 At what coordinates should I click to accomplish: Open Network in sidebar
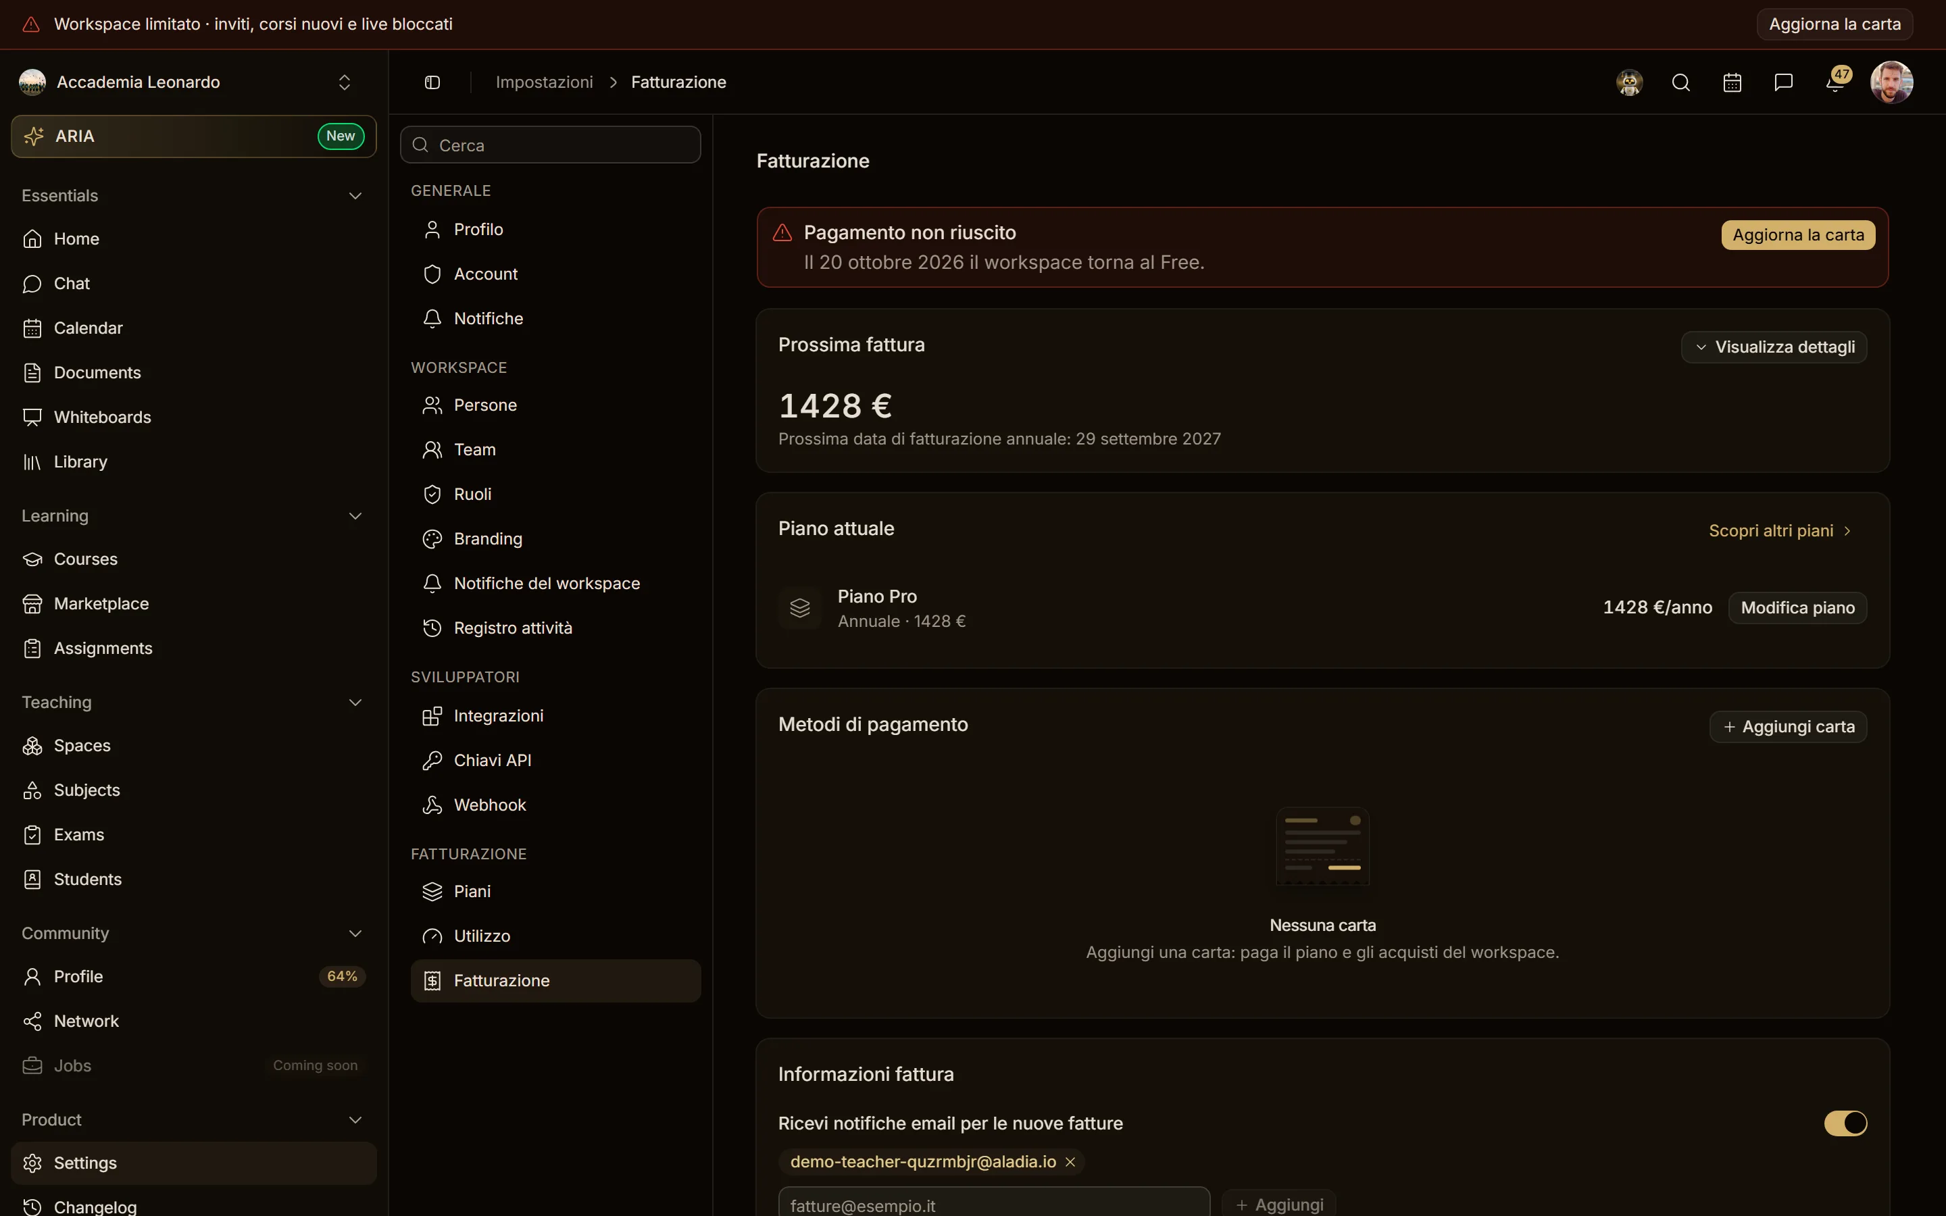[x=194, y=1021]
